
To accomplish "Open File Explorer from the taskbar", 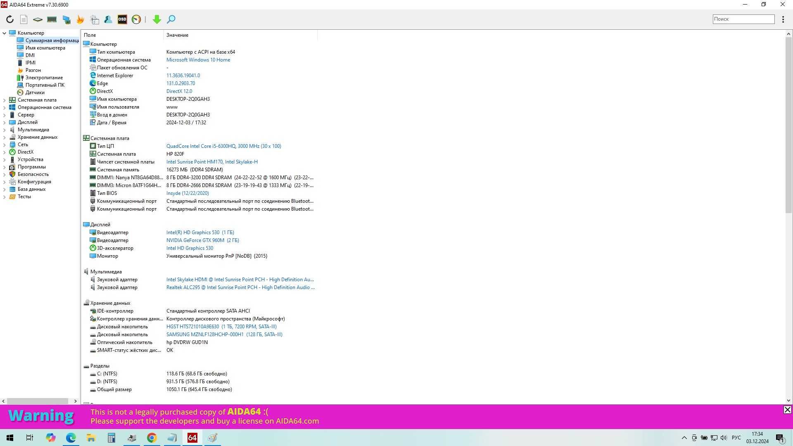I will click(x=91, y=438).
